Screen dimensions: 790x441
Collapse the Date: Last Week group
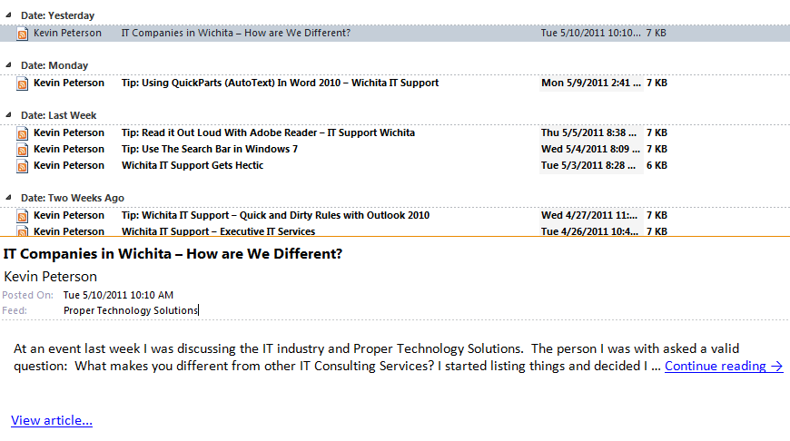(x=9, y=115)
